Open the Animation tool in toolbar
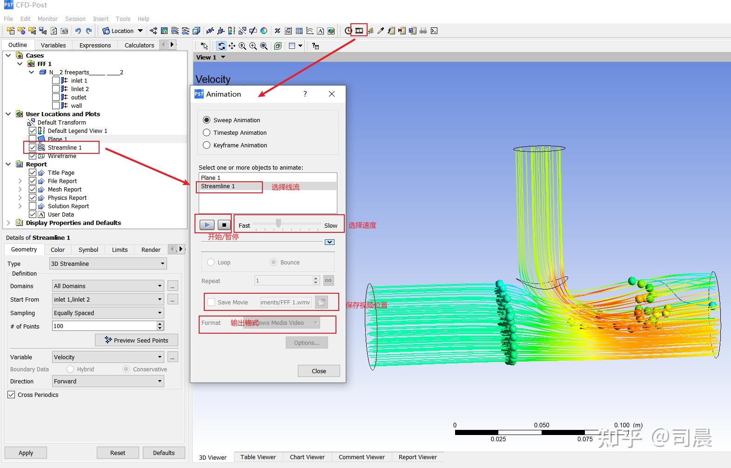The image size is (731, 468). click(359, 31)
